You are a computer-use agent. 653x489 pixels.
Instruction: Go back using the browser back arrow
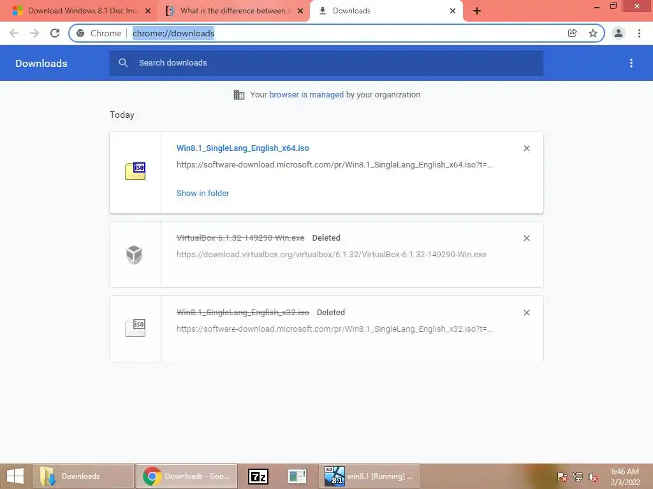[x=14, y=33]
